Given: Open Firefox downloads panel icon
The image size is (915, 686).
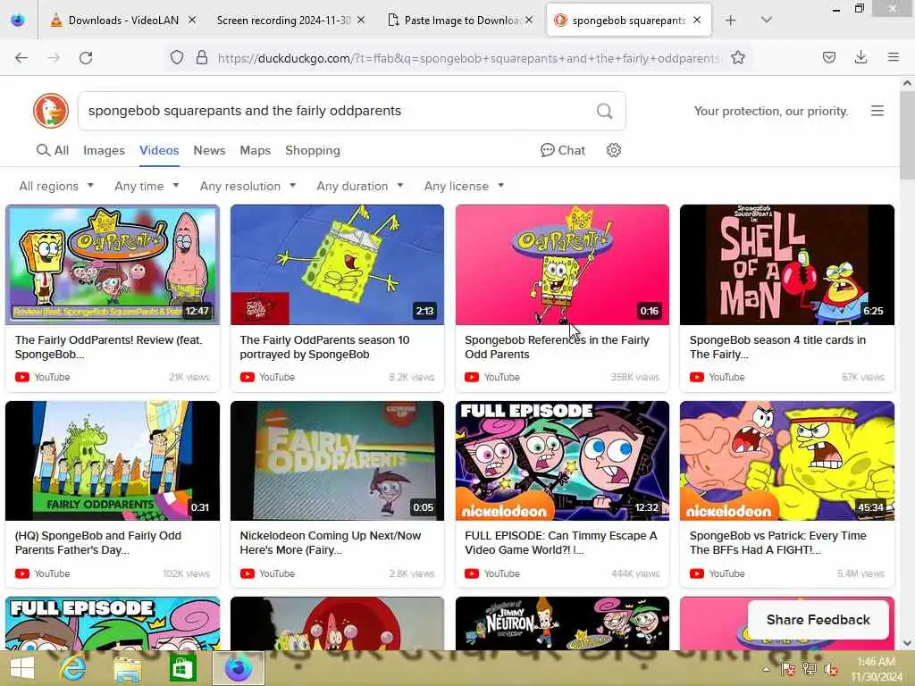Looking at the screenshot, I should pyautogui.click(x=860, y=57).
